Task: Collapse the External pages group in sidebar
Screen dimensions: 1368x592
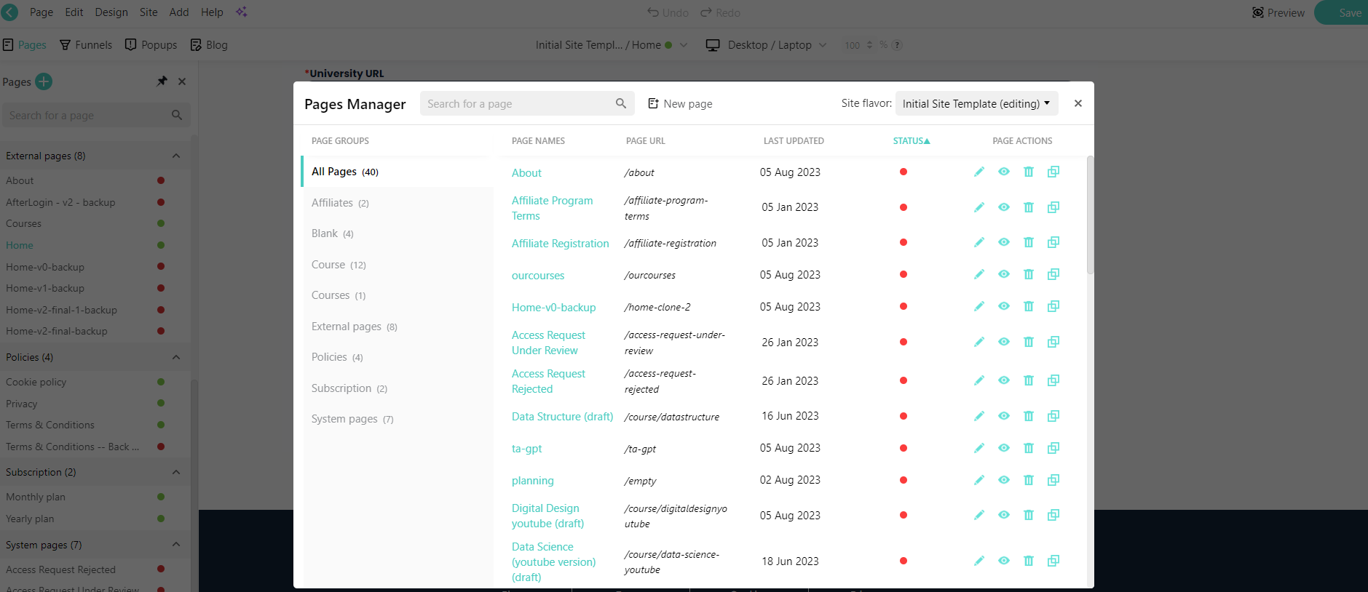Action: [x=176, y=156]
